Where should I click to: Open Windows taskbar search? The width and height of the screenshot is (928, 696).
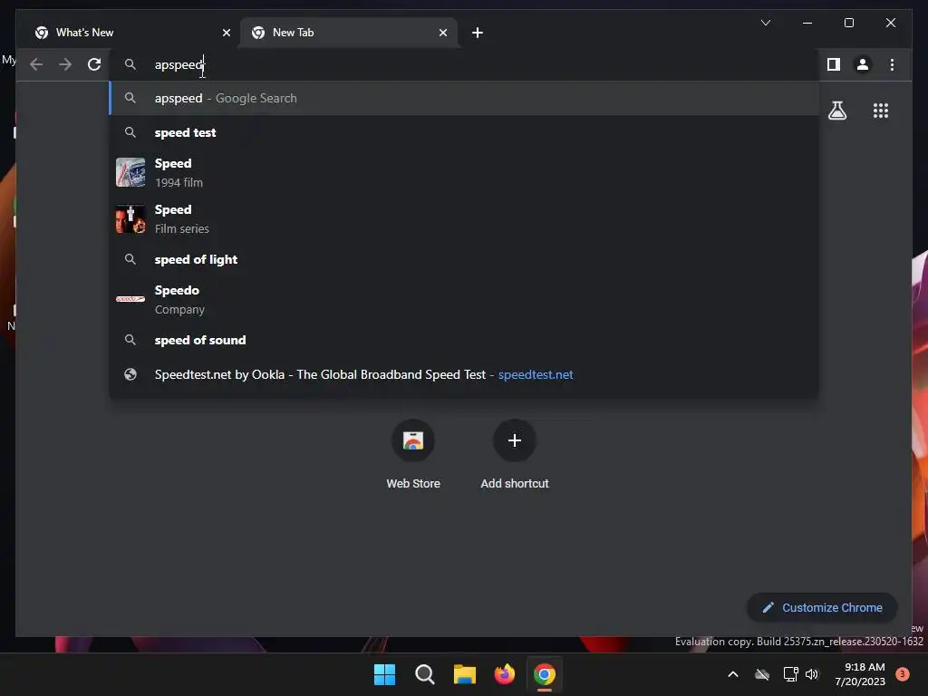pyautogui.click(x=424, y=674)
